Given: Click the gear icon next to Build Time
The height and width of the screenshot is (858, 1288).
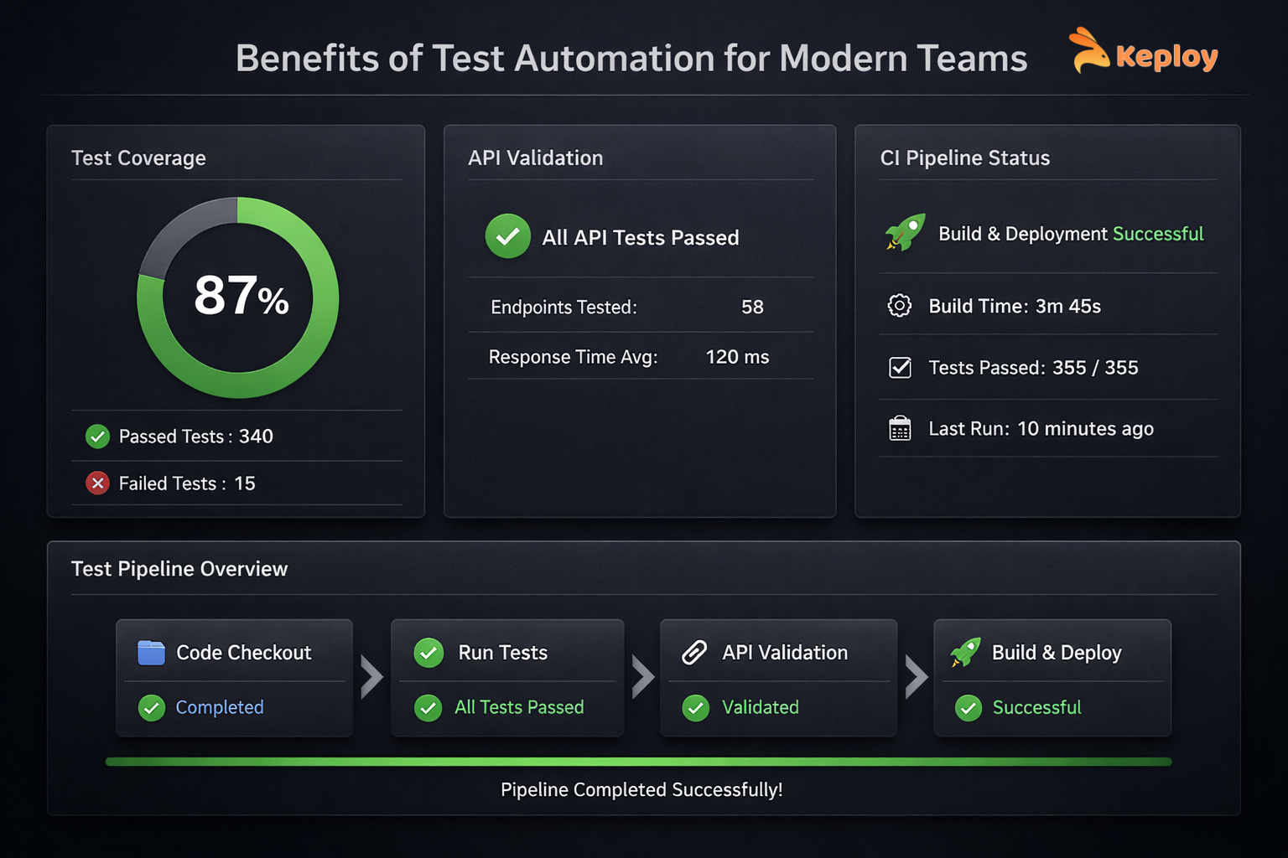Looking at the screenshot, I should 899,306.
